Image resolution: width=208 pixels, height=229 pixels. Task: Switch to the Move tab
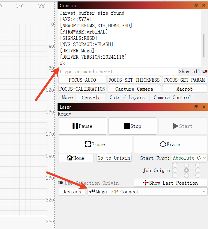67,98
